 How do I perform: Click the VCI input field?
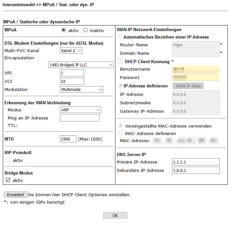click(72, 81)
